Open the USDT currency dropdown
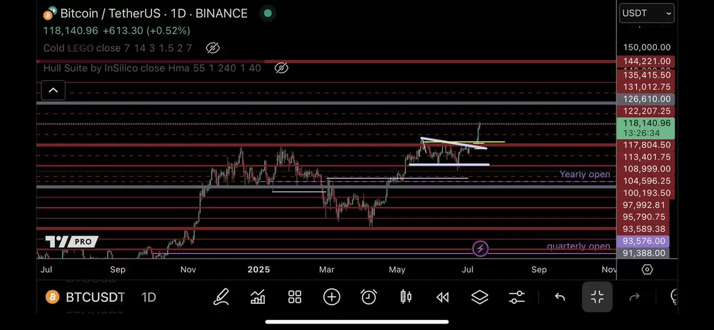714x330 pixels. [x=647, y=13]
